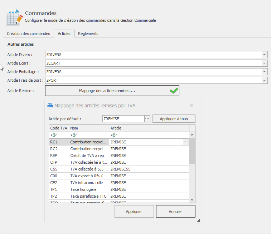
Task: Click the dialog resize grip icon
Action: [x=198, y=220]
